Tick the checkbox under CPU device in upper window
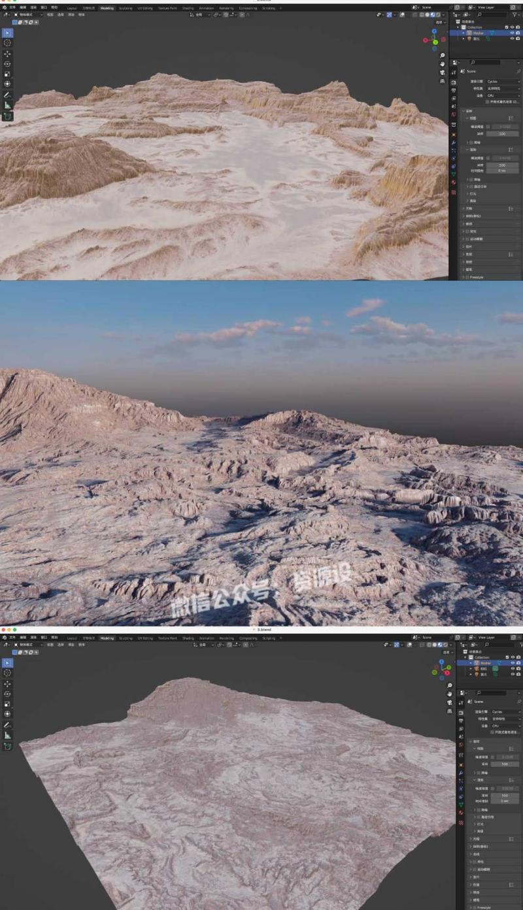This screenshot has height=910, width=523. coord(488,102)
